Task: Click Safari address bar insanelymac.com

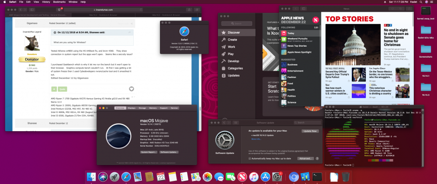Action: (103, 10)
